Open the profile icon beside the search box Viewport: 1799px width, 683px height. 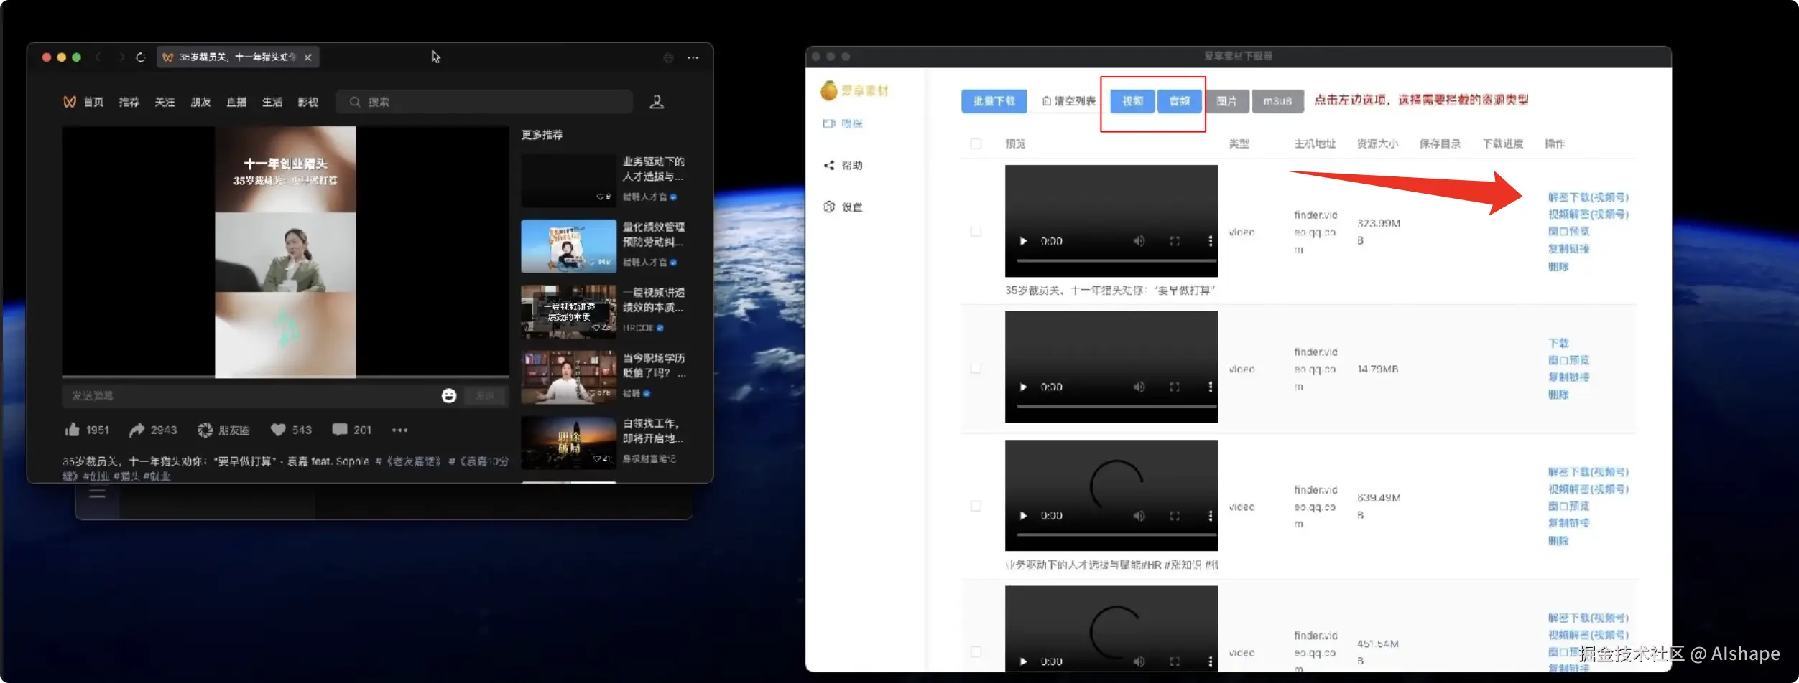pos(657,102)
